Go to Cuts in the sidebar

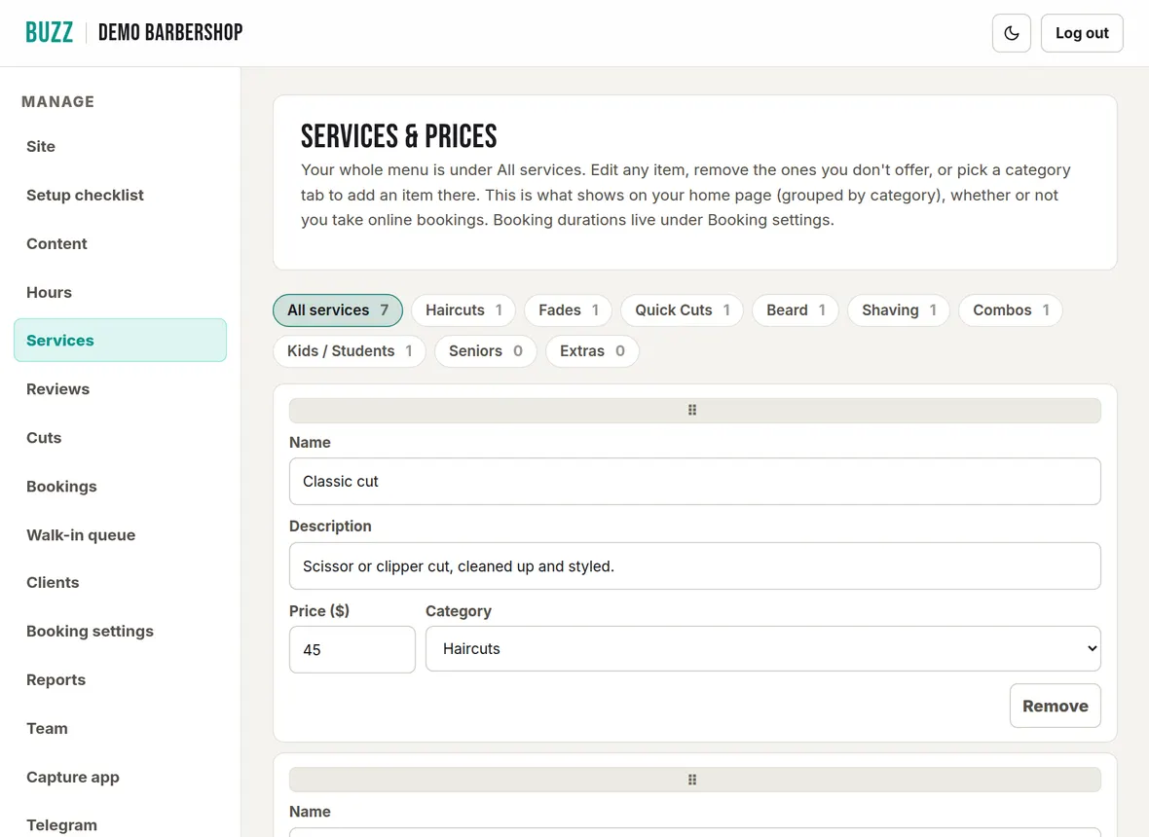point(120,438)
